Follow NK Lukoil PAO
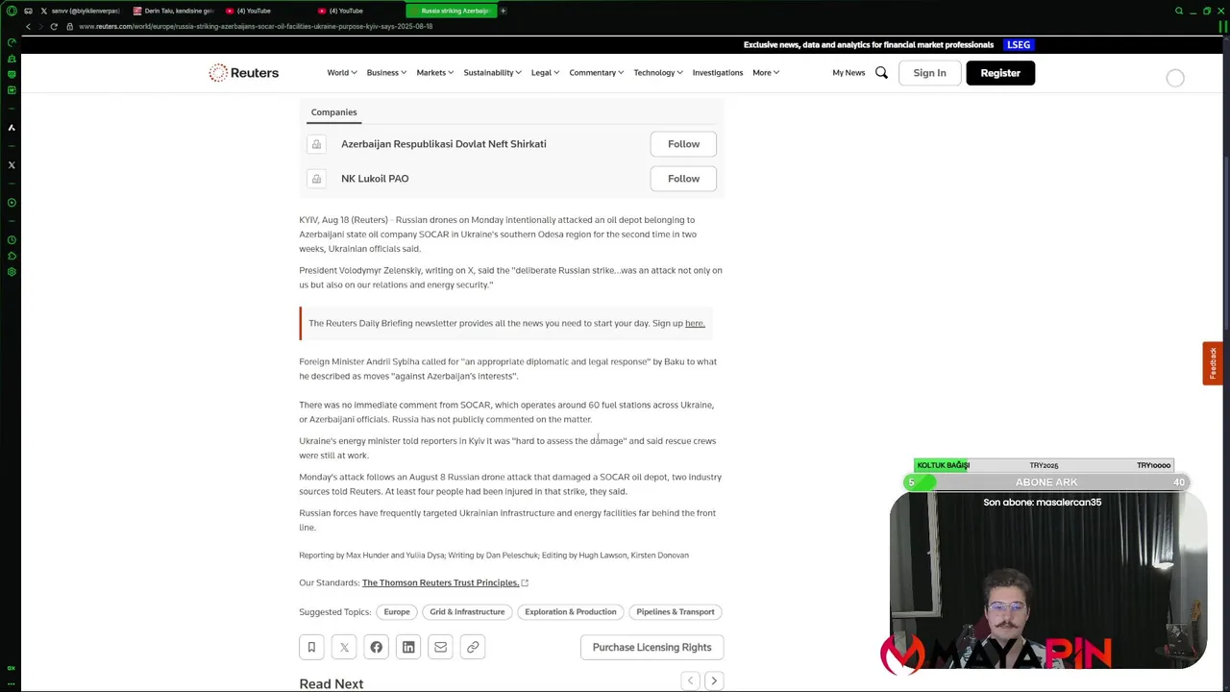This screenshot has height=692, width=1230. [x=683, y=179]
